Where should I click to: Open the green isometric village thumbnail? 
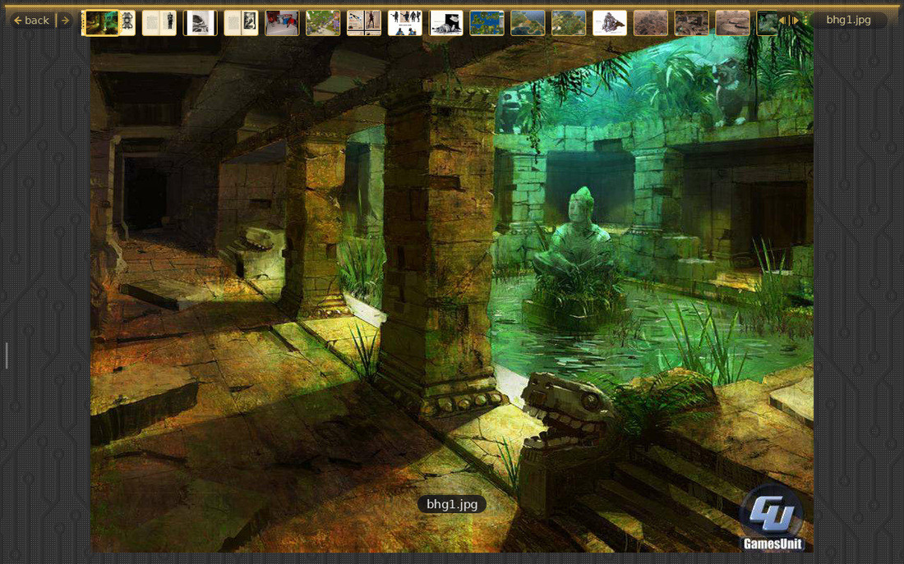point(323,23)
